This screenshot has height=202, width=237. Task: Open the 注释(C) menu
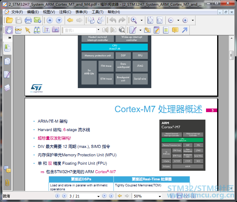65,12
